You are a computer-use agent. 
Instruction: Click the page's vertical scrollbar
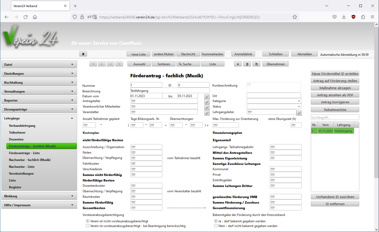(376, 105)
